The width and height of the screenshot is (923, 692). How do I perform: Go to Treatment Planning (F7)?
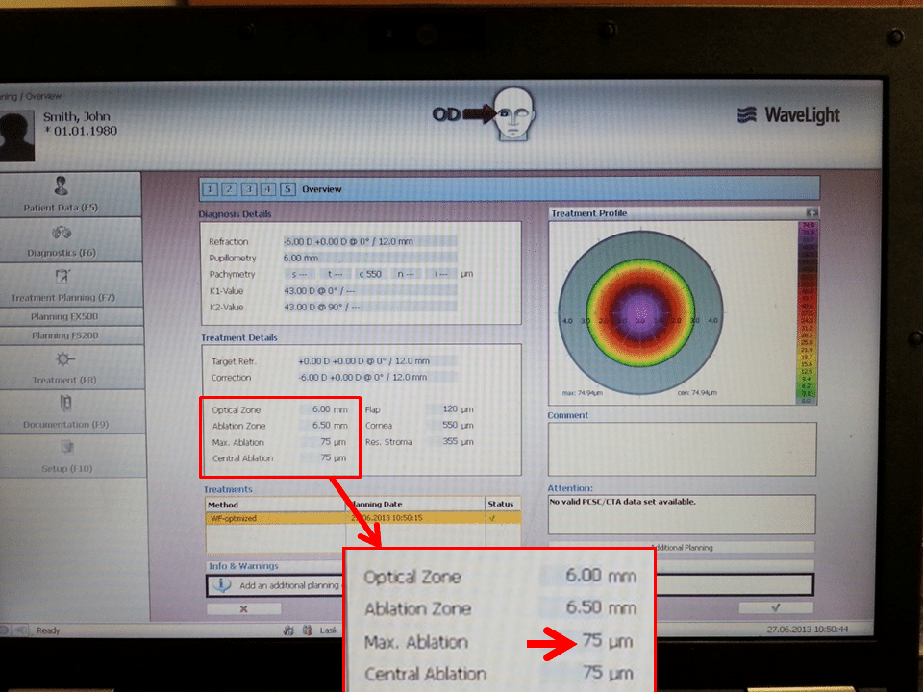pos(62,285)
